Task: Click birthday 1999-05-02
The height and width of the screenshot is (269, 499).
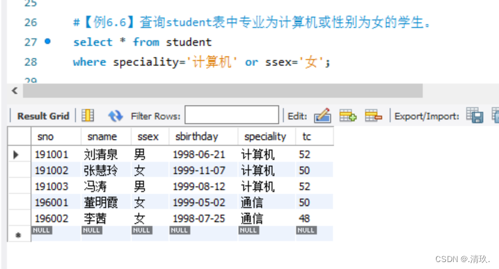Action: [x=199, y=202]
